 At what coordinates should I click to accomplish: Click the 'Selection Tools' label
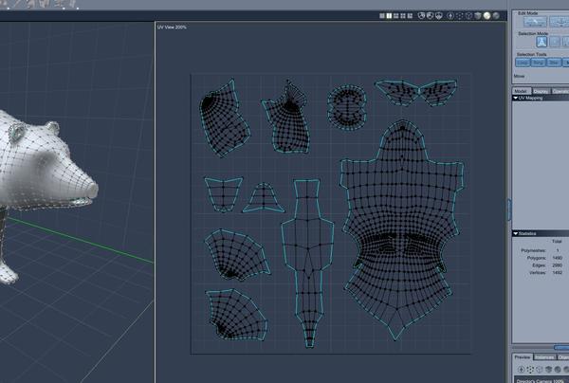tap(532, 54)
